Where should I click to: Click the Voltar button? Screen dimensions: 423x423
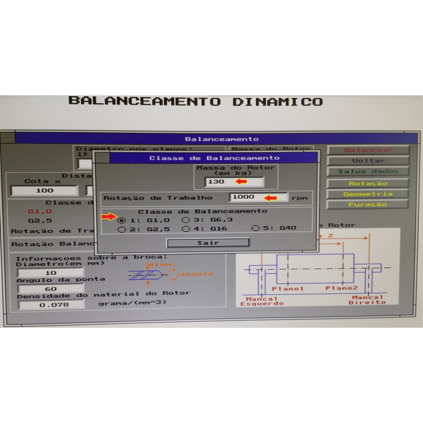(x=368, y=161)
